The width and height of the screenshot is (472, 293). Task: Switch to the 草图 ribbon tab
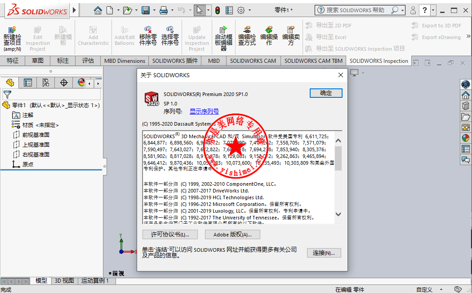(38, 61)
